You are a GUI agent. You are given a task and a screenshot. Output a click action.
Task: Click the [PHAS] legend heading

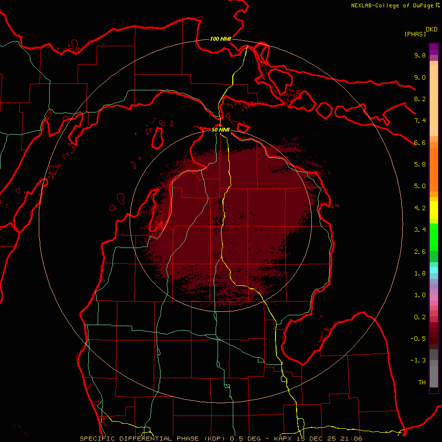tap(415, 34)
